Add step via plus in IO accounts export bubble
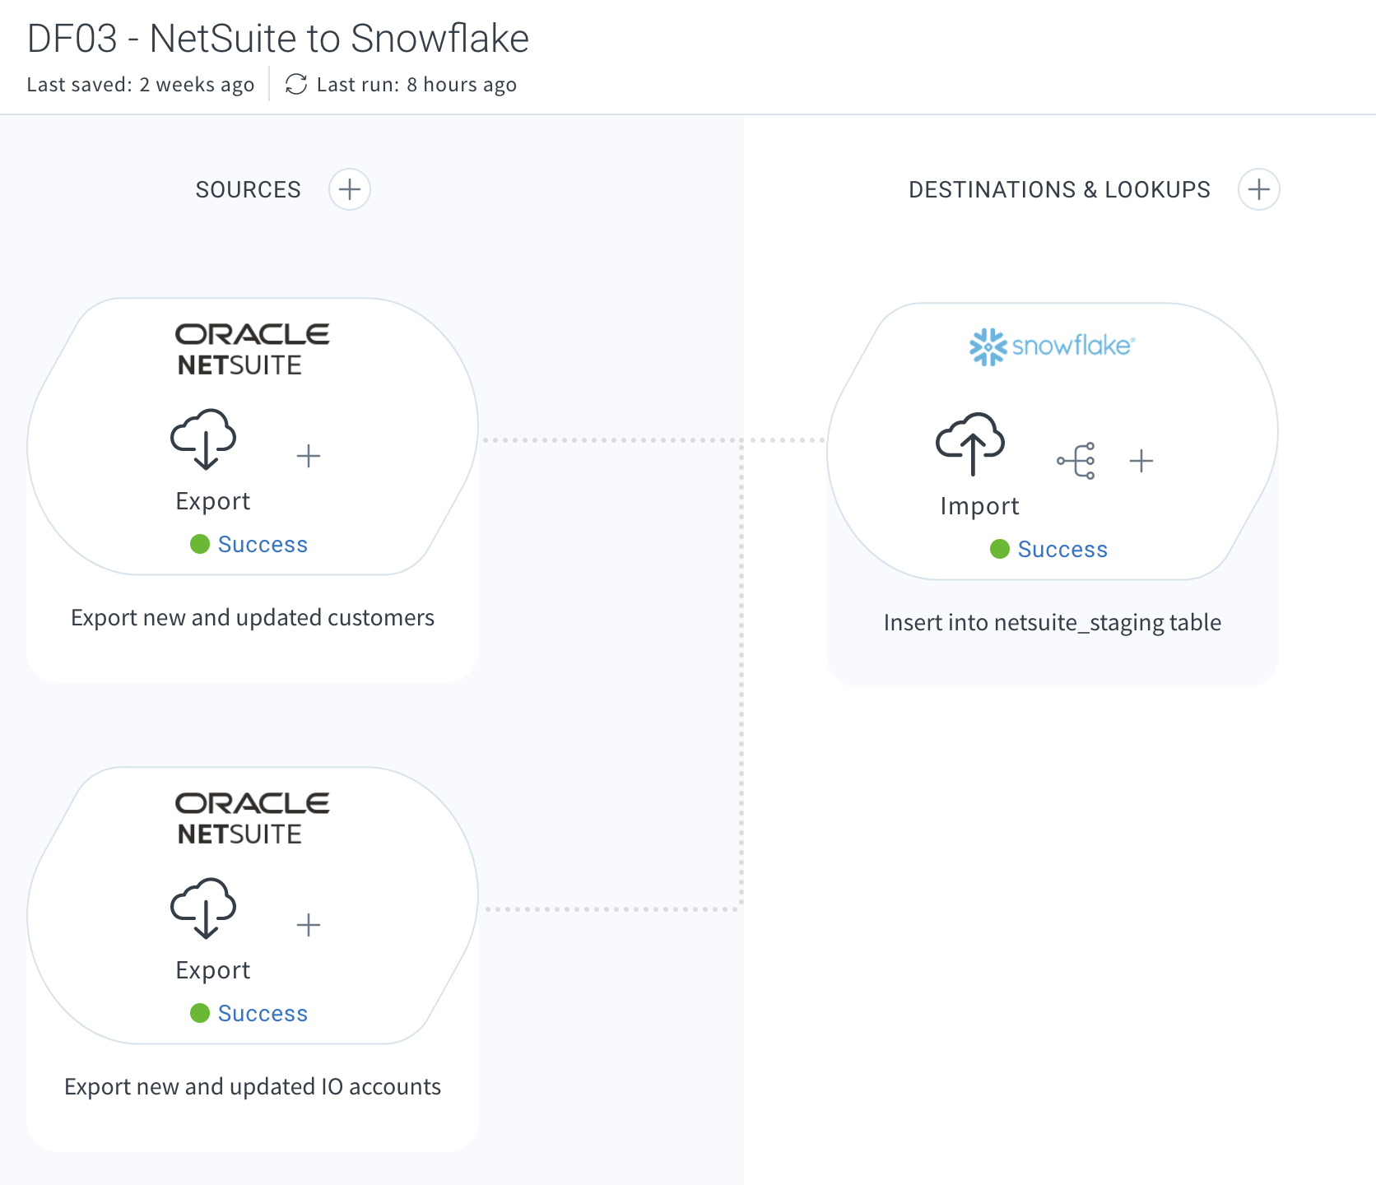The width and height of the screenshot is (1376, 1185). [309, 925]
